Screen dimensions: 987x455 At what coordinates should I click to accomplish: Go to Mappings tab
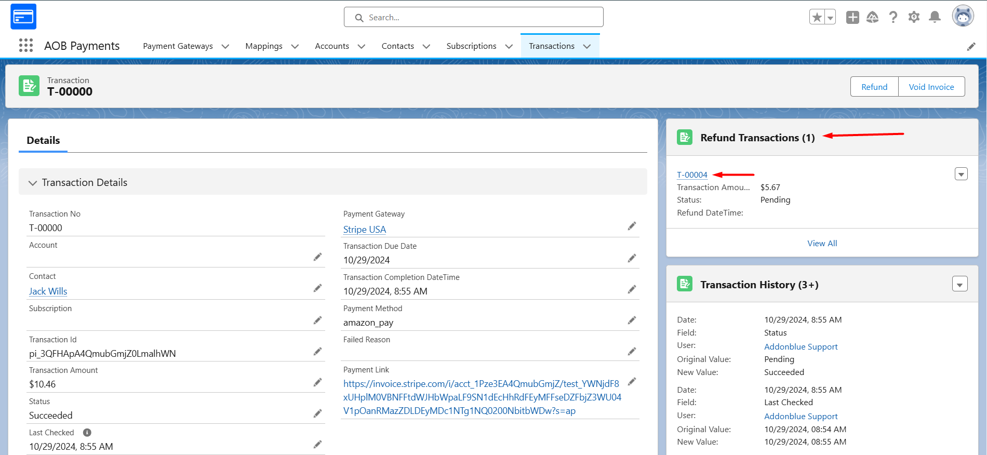(x=264, y=46)
